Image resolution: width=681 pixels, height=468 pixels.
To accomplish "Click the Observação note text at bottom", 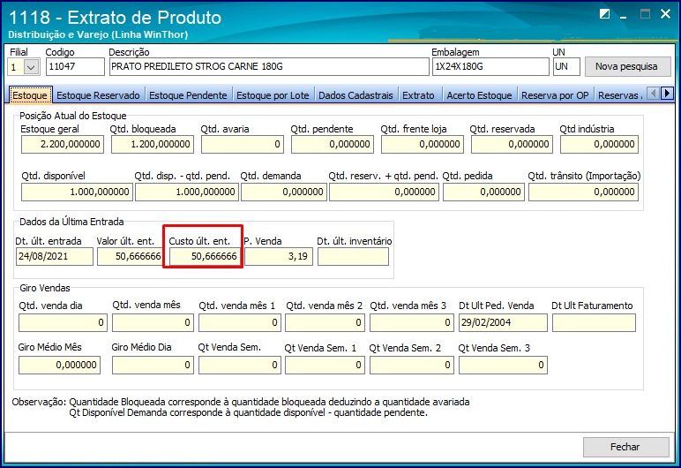I will point(241,407).
